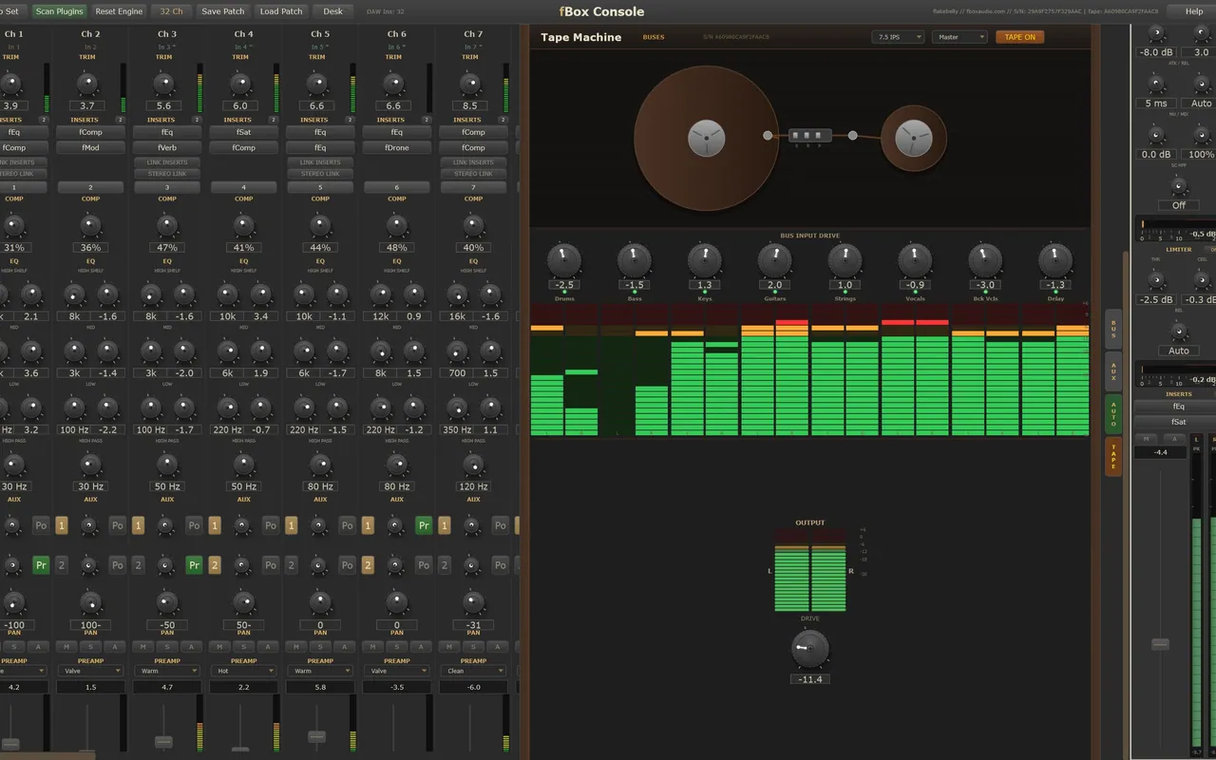
Task: Switch to the green AUTO side tab
Action: tap(1113, 414)
